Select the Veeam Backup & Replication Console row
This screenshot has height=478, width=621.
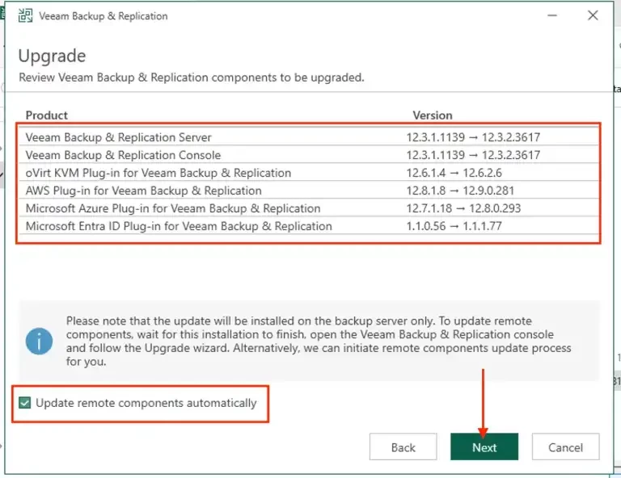coord(309,155)
